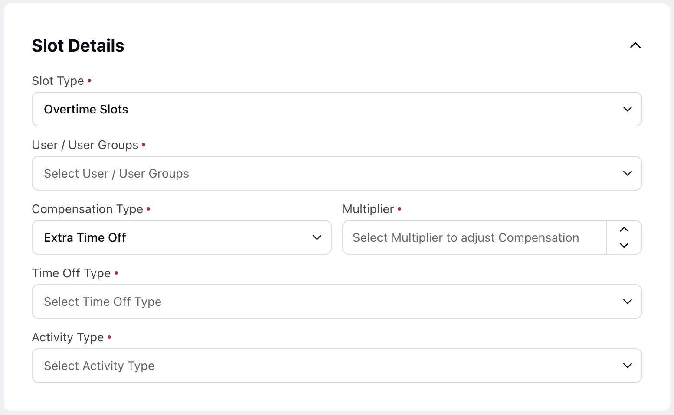Click into the Multiplier input field
The image size is (674, 415).
474,237
